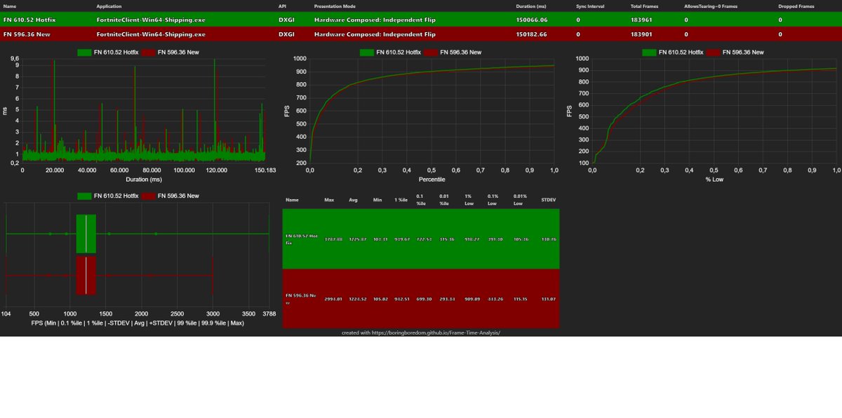842x418 pixels.
Task: Click FN 610.52 Hotfix name in green stats row
Action: point(302,239)
